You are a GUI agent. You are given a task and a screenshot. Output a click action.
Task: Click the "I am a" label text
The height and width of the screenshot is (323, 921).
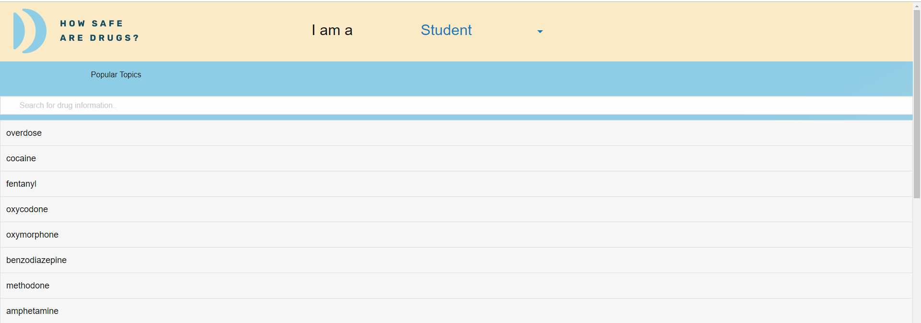pos(332,30)
